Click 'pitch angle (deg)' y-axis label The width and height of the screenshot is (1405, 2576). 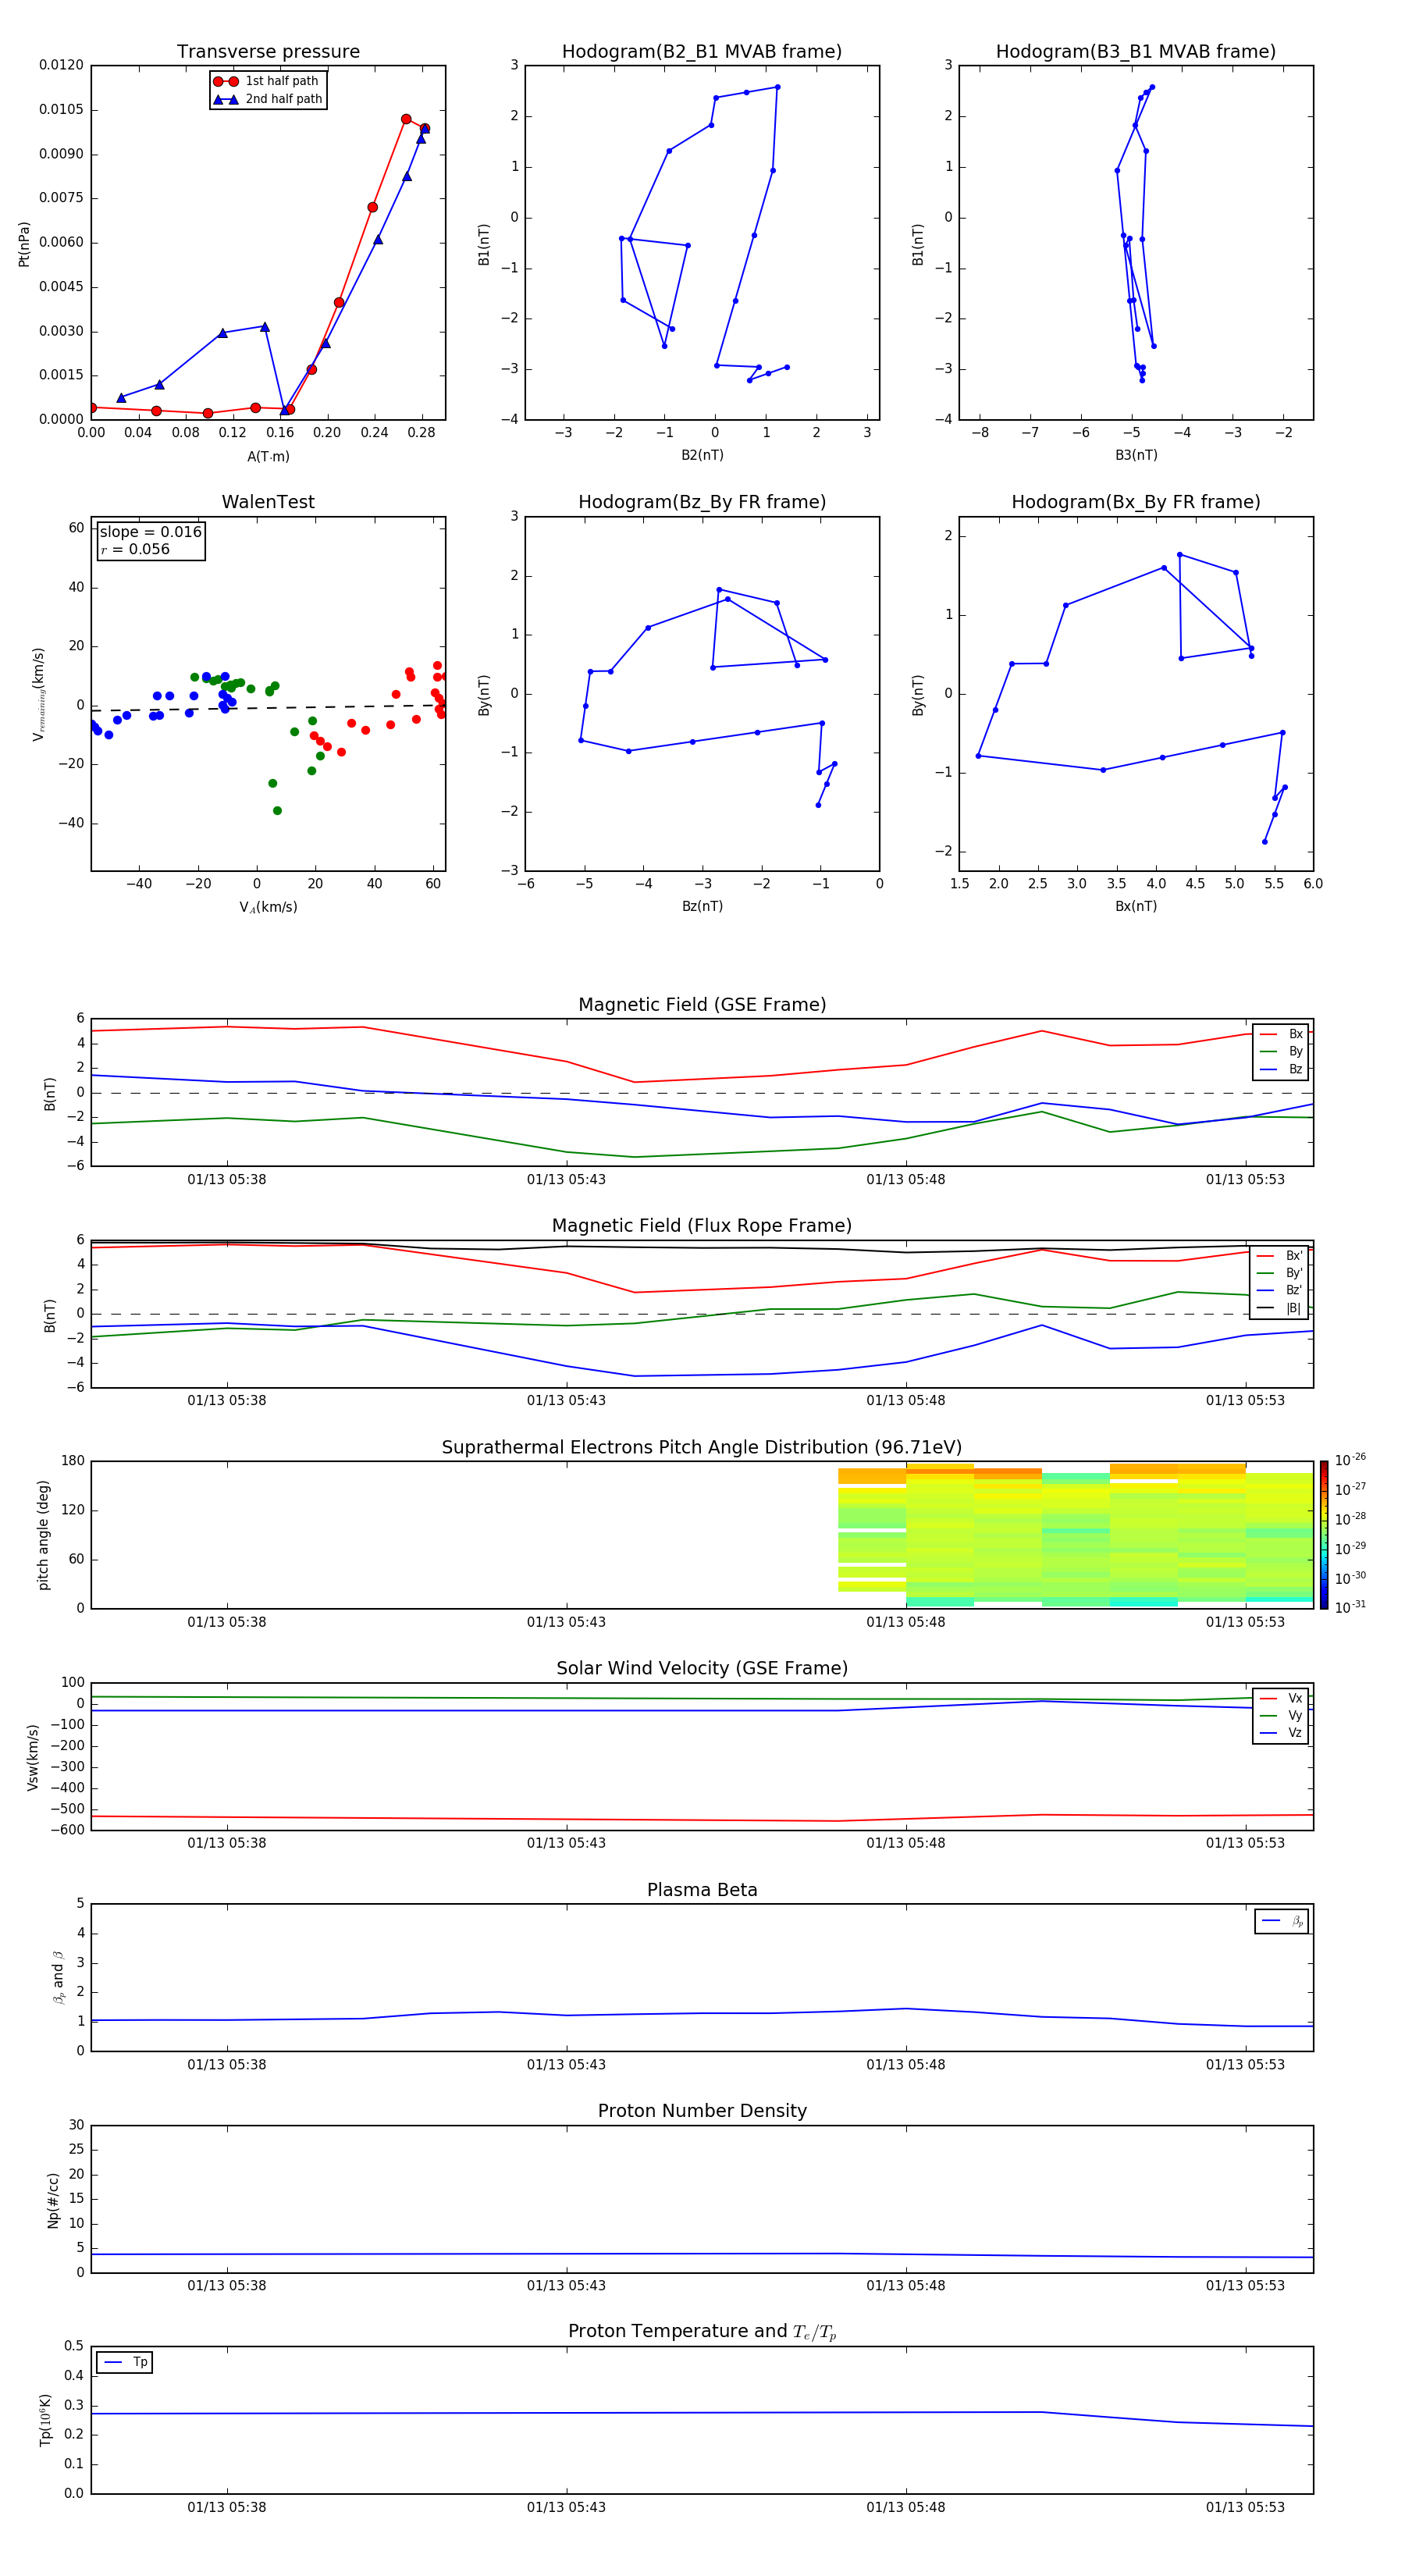43,1535
